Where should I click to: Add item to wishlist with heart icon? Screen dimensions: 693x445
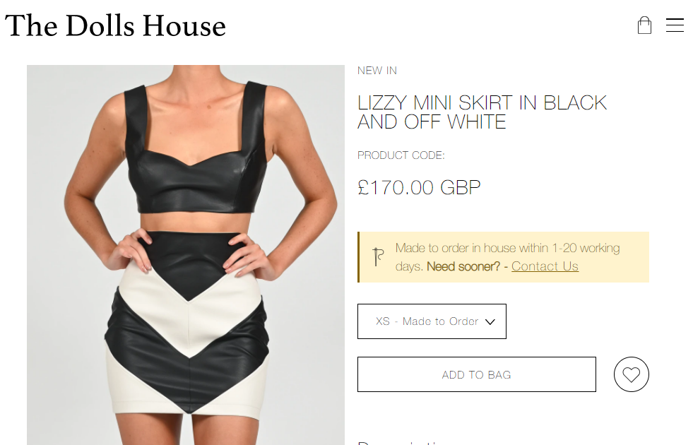(x=631, y=374)
